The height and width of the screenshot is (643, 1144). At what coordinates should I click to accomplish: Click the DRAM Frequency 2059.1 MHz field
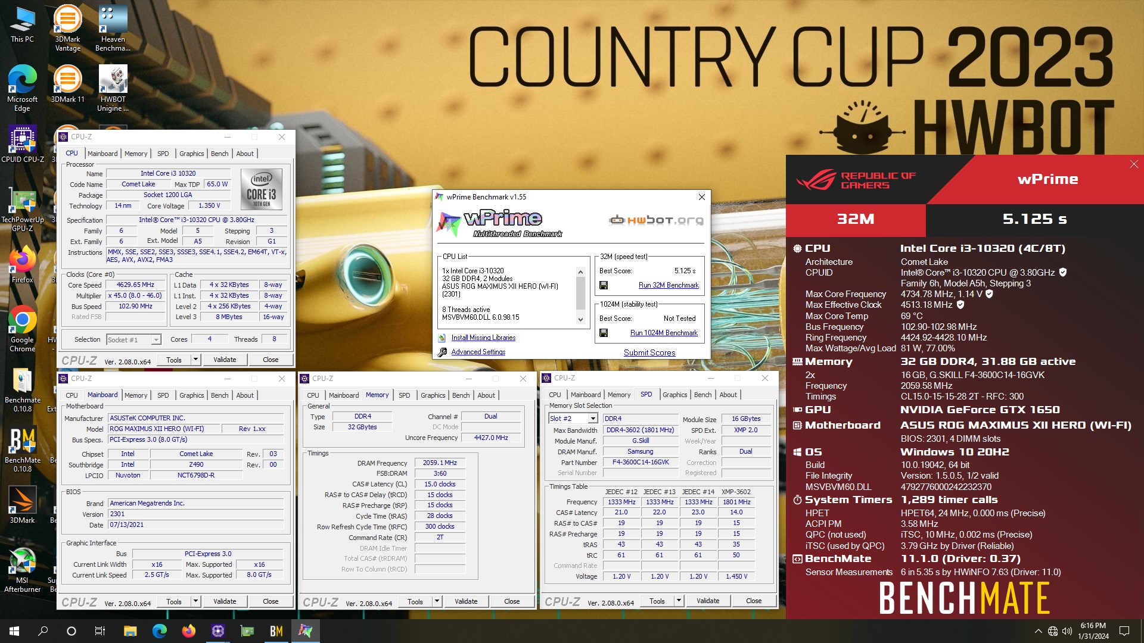pyautogui.click(x=440, y=463)
